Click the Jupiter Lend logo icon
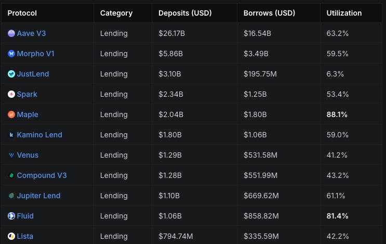This screenshot has height=244, width=386. (x=11, y=196)
